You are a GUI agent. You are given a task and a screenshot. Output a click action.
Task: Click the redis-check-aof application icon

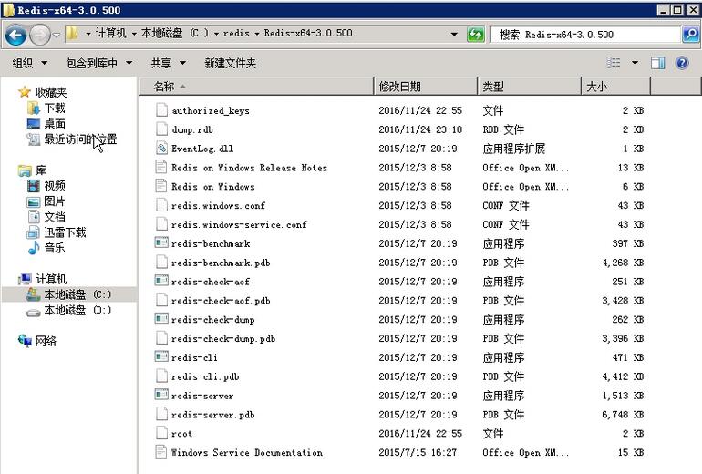pos(161,281)
